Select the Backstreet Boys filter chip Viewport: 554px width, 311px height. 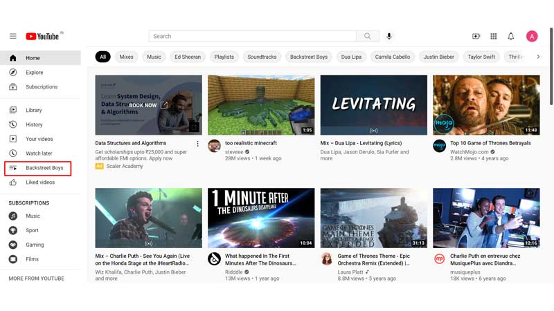309,57
